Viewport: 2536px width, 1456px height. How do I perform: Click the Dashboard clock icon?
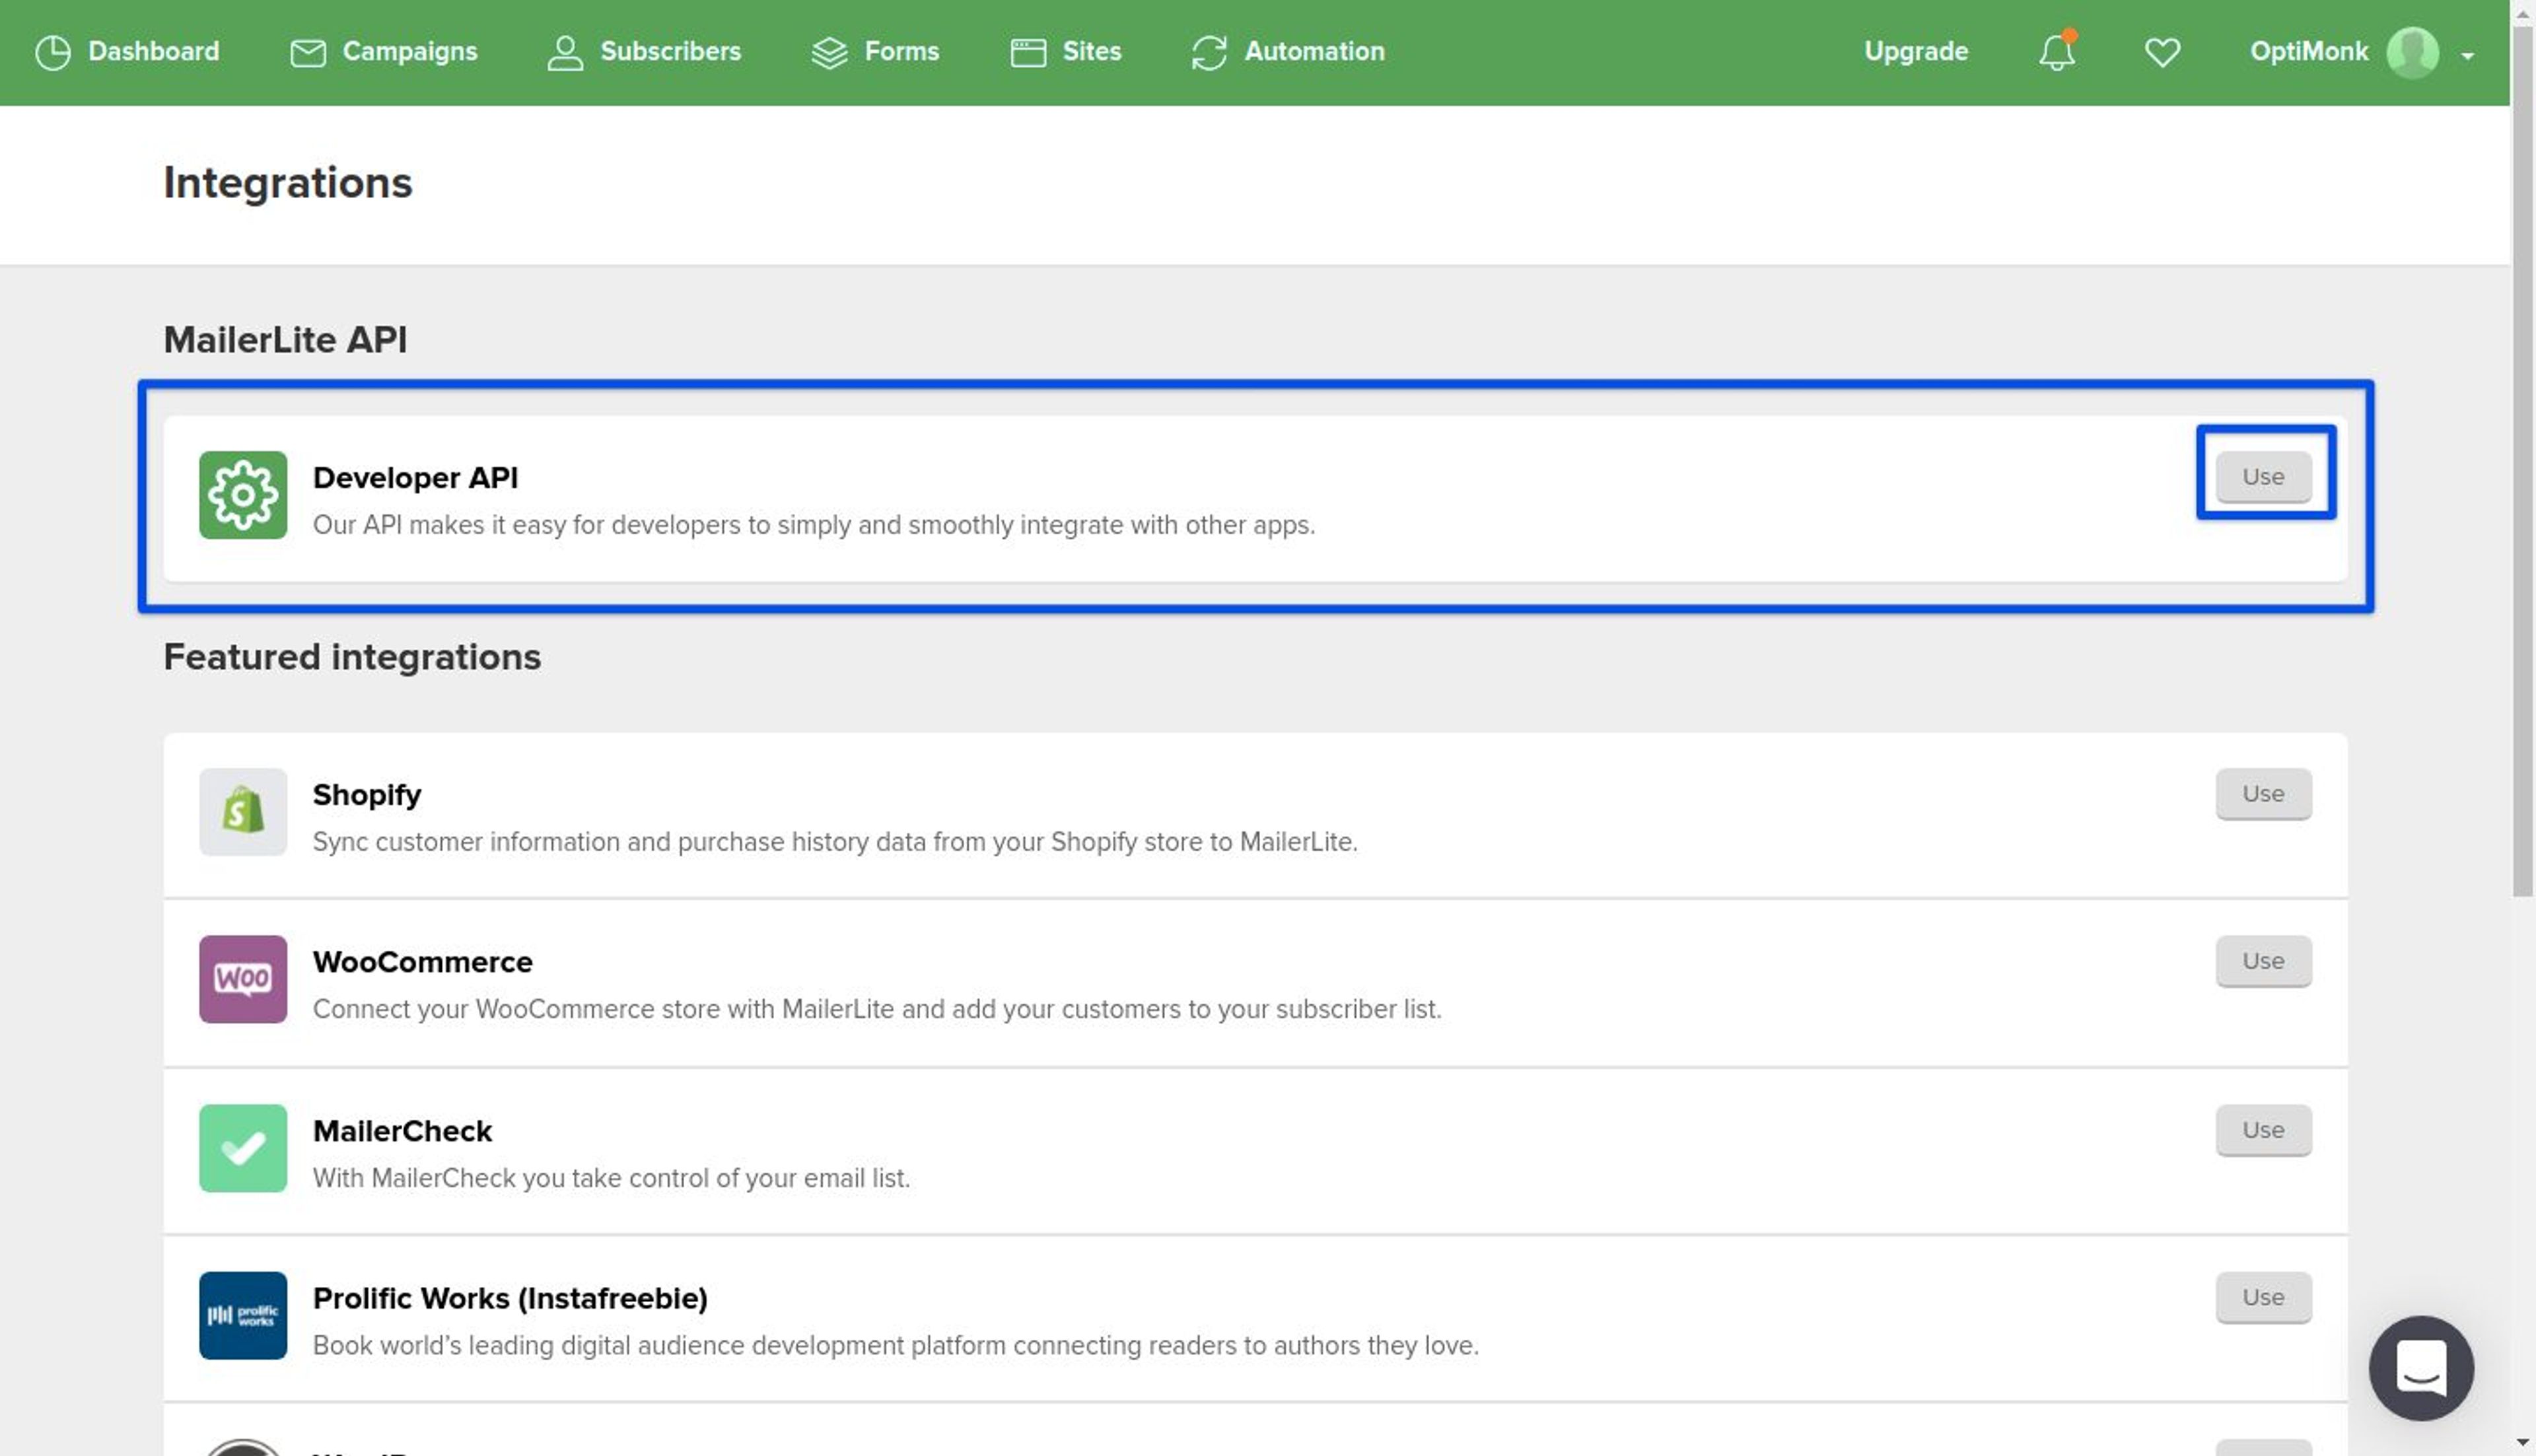point(53,52)
